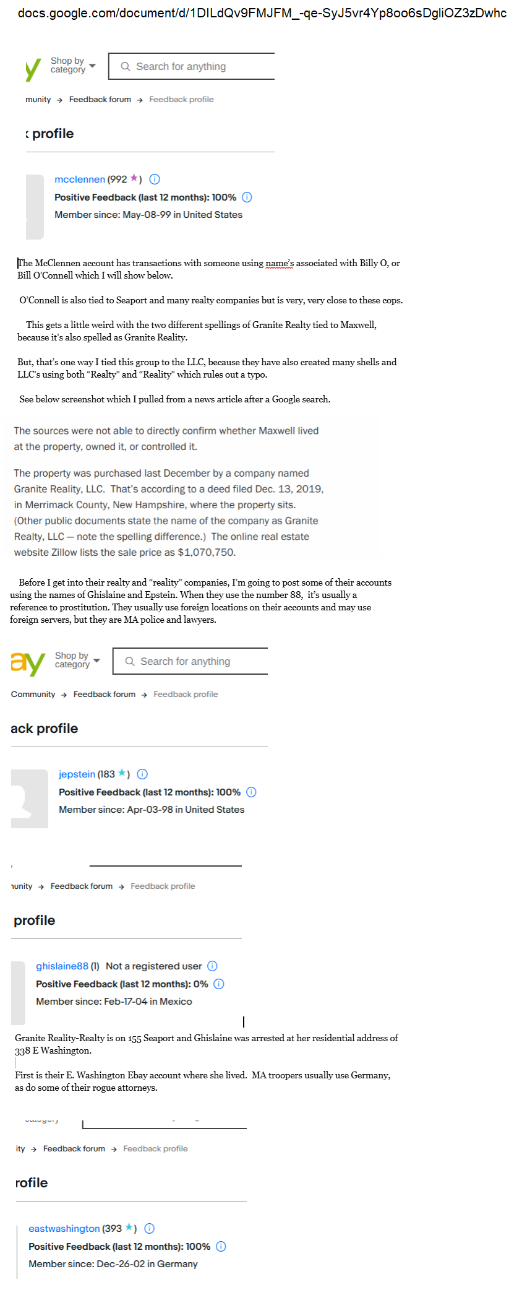Click info icon next to jepstein (183) rating
Image resolution: width=522 pixels, height=1295 pixels.
pos(142,774)
